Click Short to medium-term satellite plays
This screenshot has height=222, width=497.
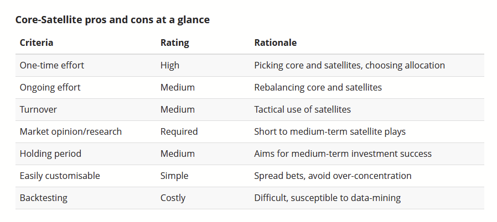tap(330, 131)
